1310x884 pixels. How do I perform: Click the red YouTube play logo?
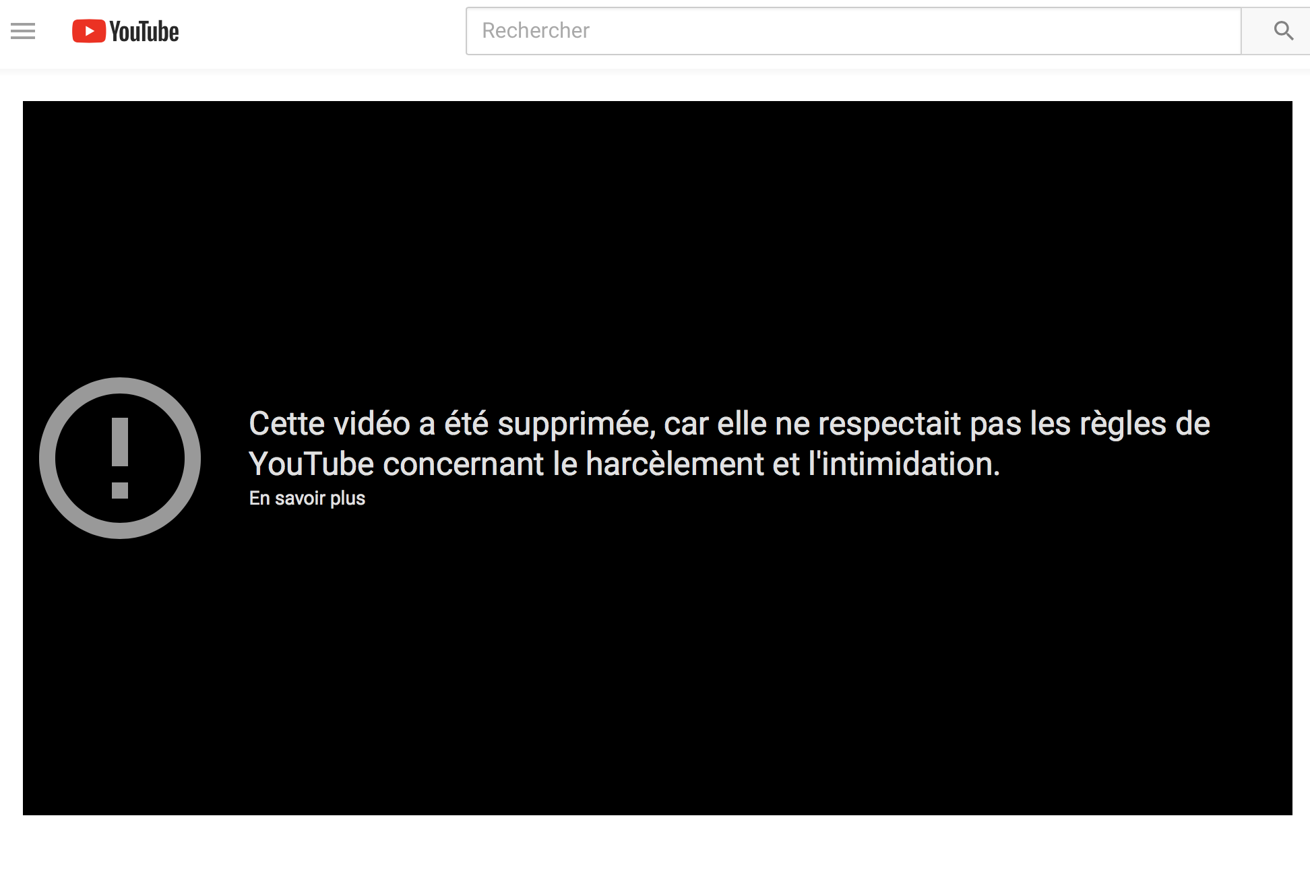pyautogui.click(x=89, y=31)
